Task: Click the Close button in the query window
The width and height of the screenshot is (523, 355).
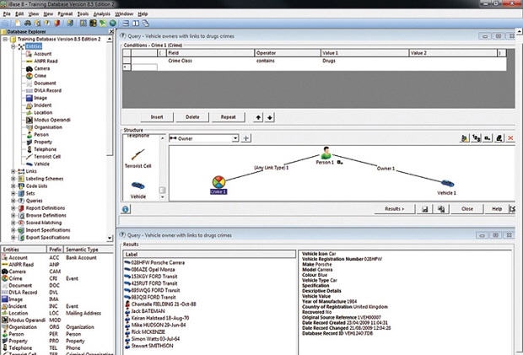Action: point(467,209)
